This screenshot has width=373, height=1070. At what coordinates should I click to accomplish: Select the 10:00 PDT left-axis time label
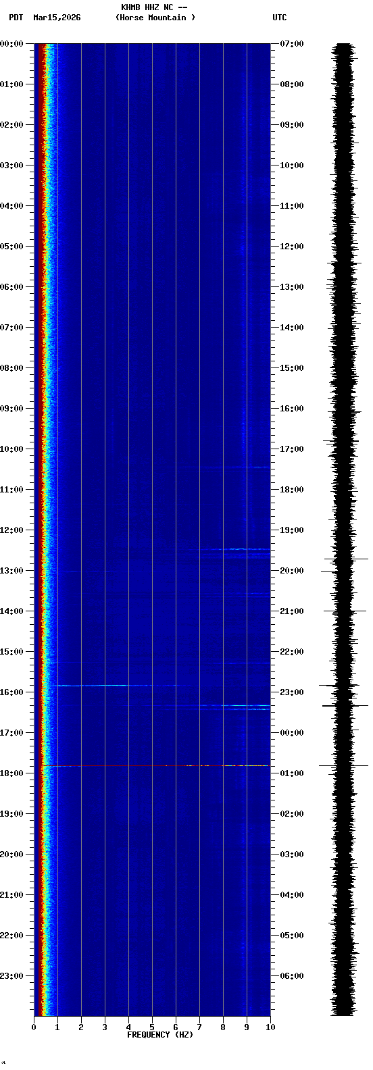(x=11, y=449)
